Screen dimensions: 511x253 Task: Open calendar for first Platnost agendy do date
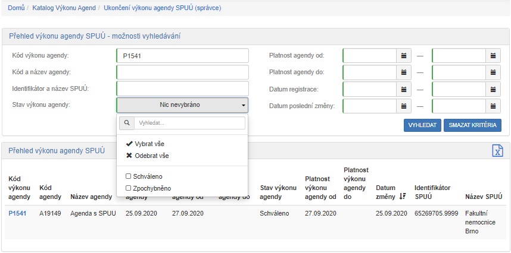[x=404, y=72]
